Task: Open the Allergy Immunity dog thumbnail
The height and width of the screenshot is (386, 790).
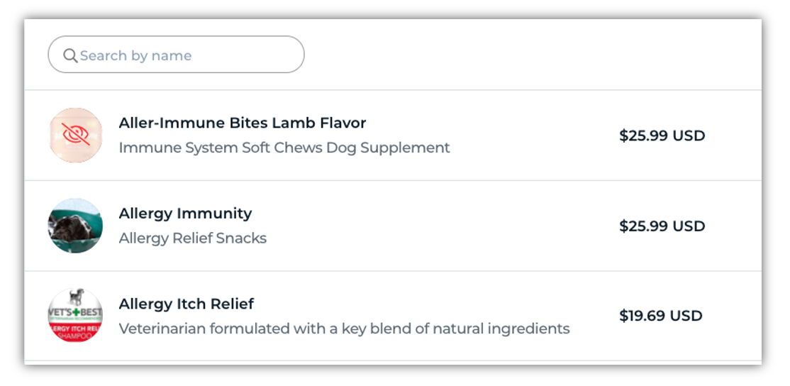Action: coord(75,226)
